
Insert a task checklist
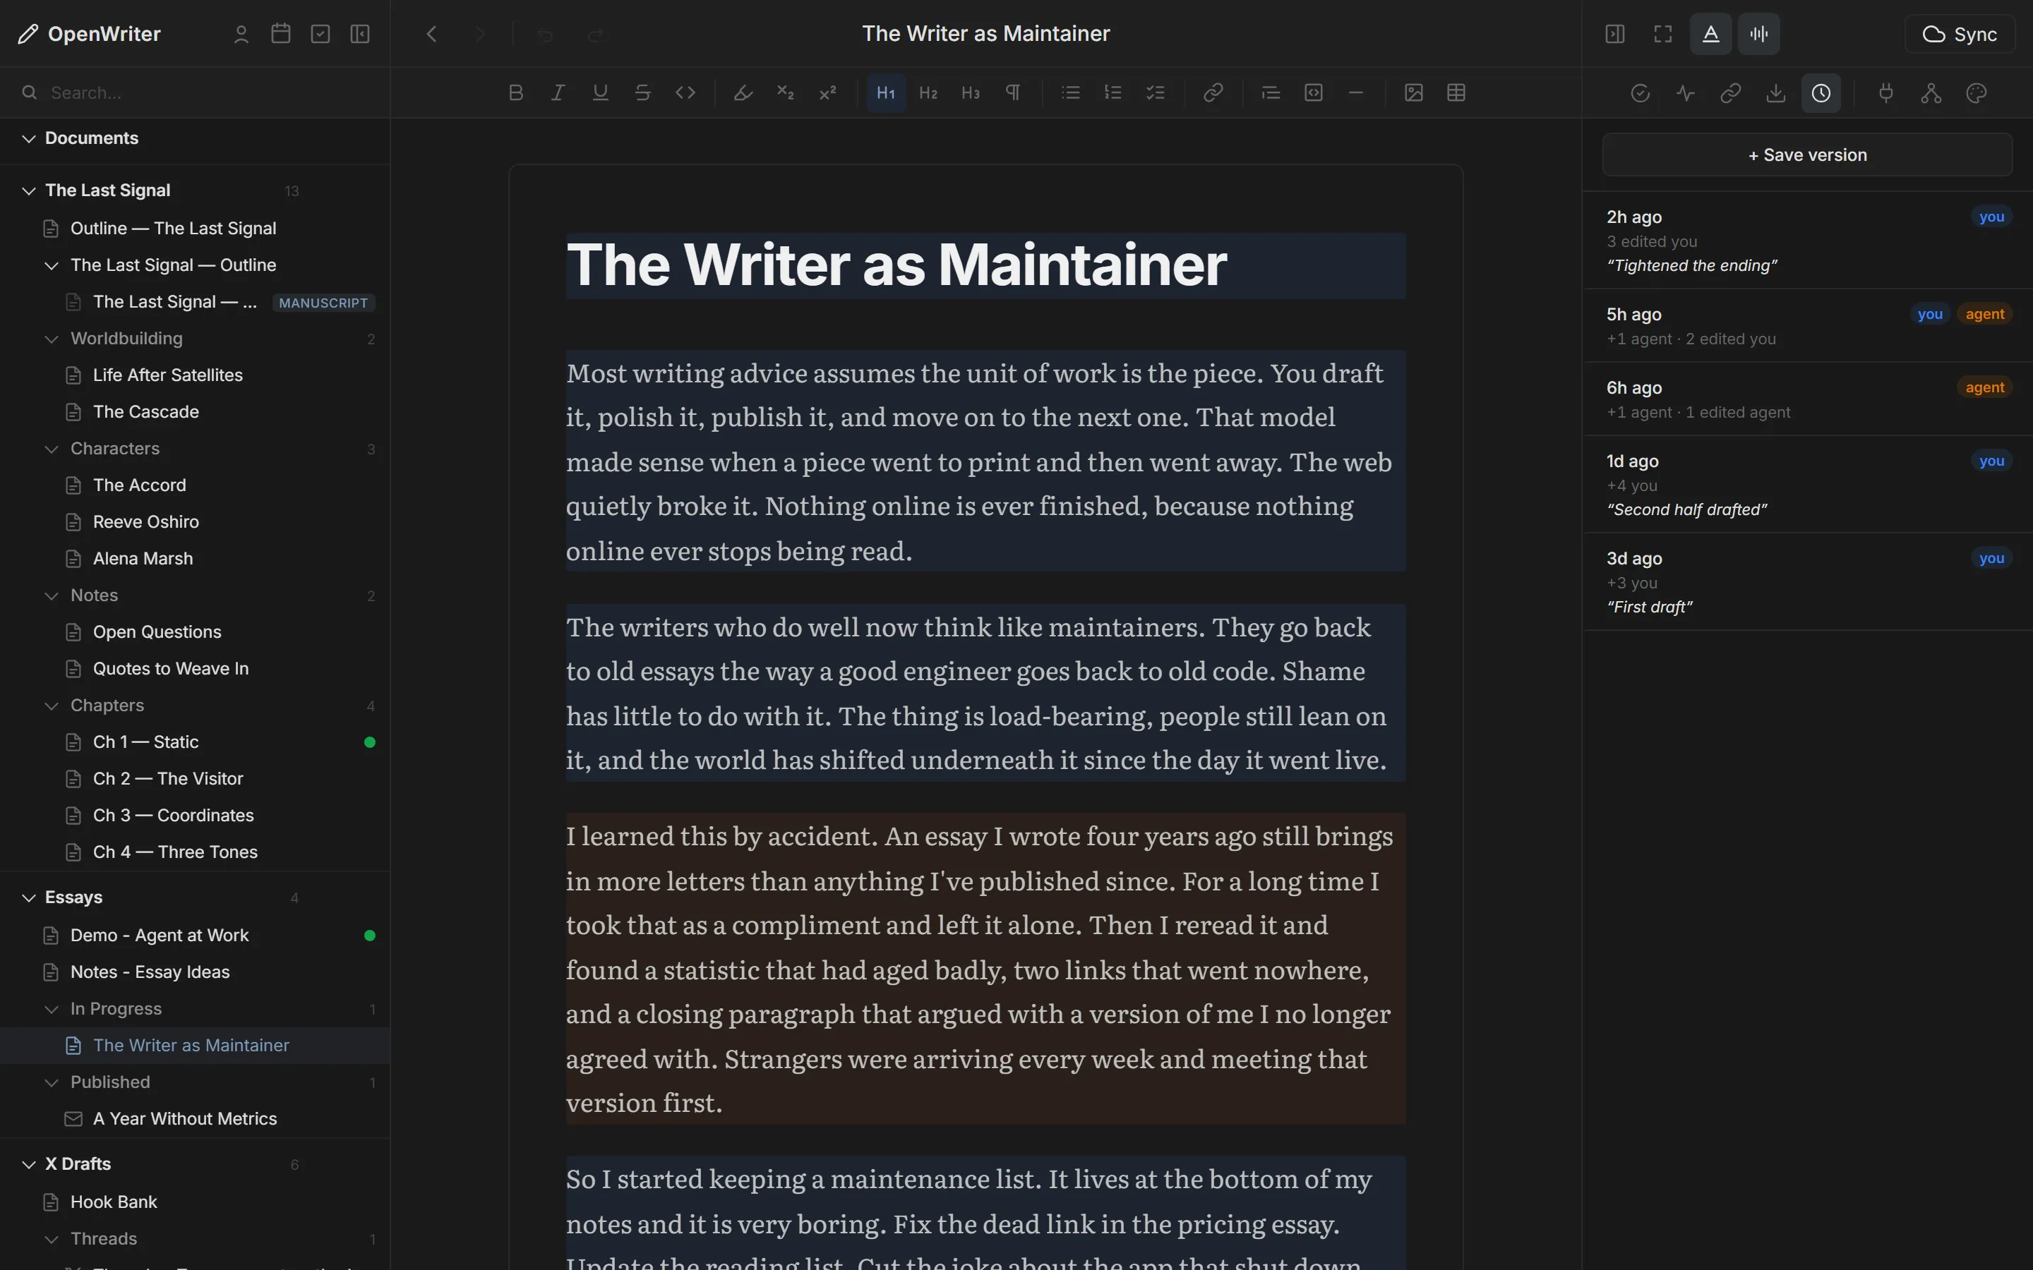click(1156, 92)
